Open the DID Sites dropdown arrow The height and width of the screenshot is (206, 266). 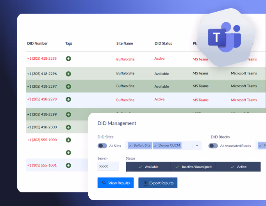[197, 146]
